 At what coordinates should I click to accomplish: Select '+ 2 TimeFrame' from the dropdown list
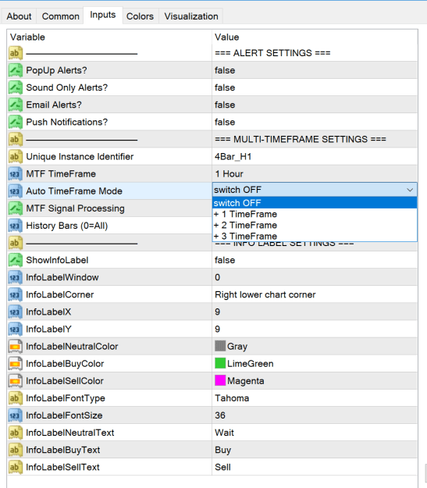[x=315, y=225]
